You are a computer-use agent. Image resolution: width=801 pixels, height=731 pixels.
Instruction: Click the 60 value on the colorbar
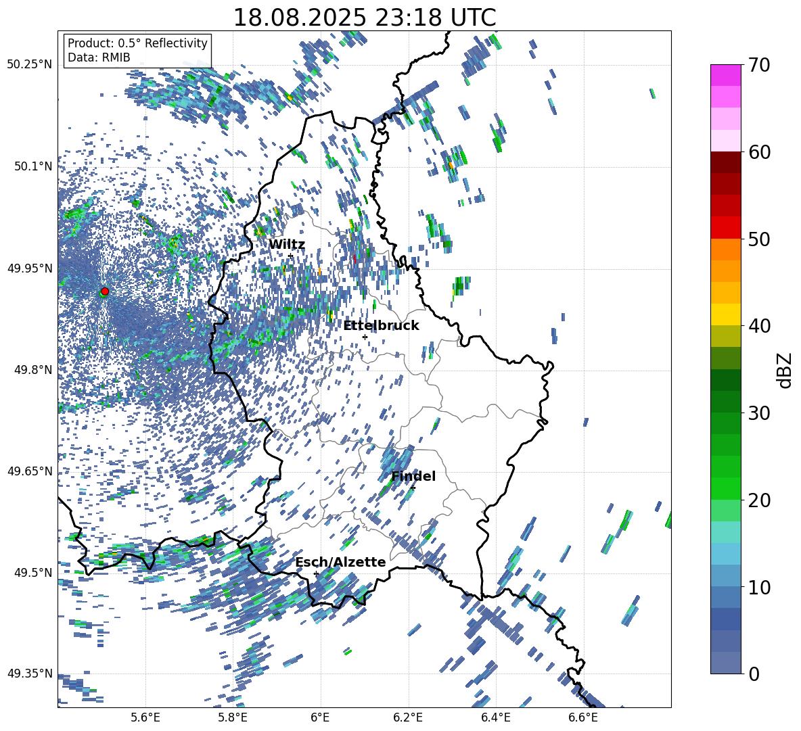[x=759, y=152]
